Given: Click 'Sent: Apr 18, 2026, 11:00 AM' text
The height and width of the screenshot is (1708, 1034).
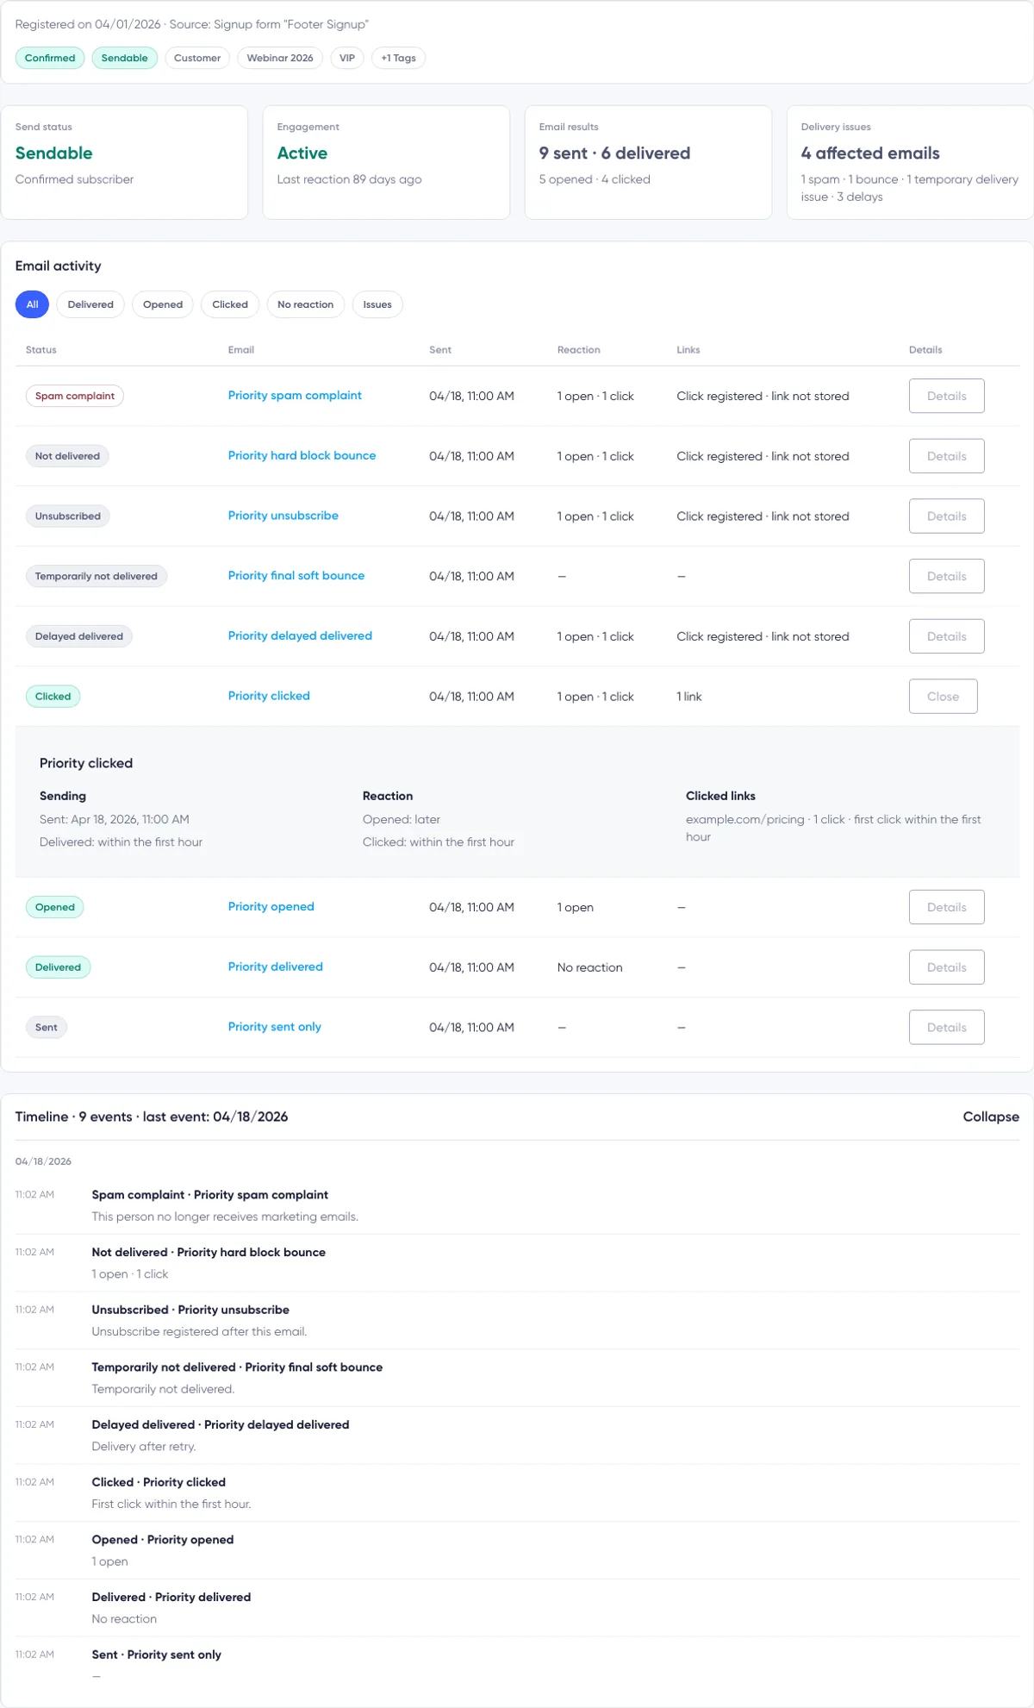Looking at the screenshot, I should pos(115,819).
